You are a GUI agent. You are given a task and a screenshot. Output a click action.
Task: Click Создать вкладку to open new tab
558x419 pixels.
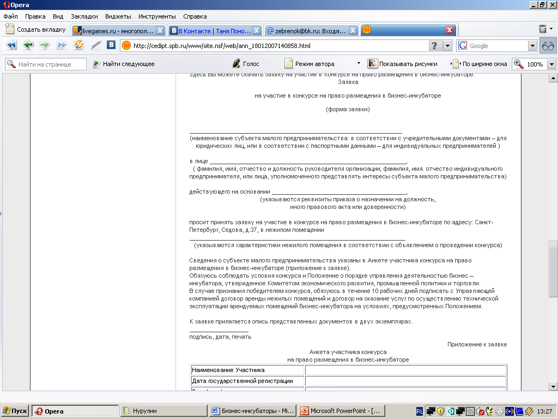point(36,29)
